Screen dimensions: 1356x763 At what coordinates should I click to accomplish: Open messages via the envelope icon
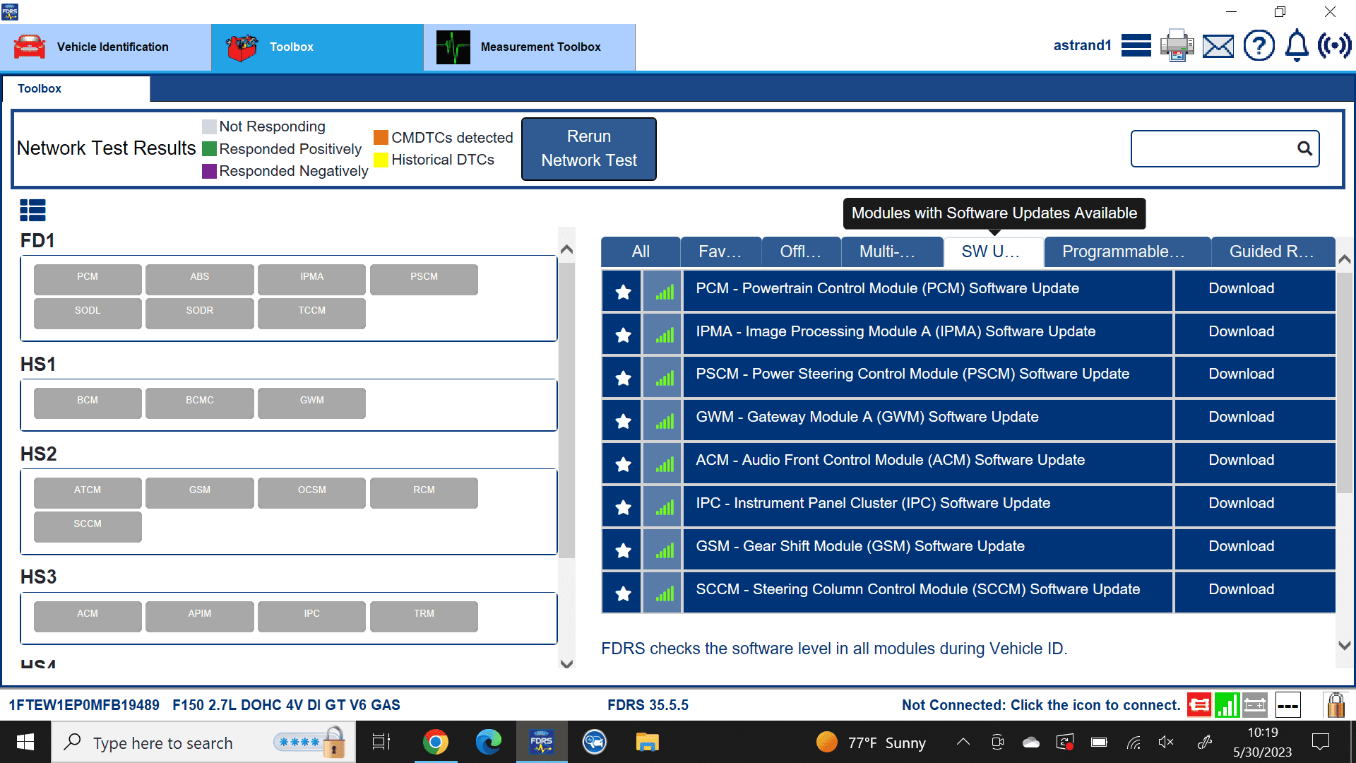[x=1218, y=45]
